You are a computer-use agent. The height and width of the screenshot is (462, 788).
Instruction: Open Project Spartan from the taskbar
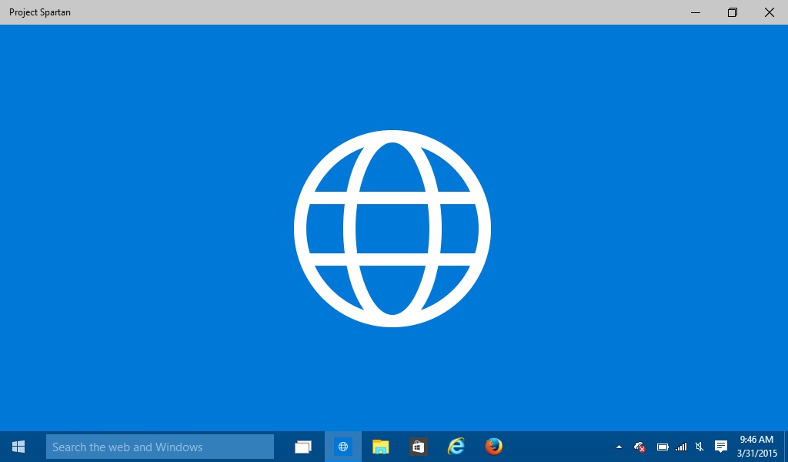pos(341,447)
